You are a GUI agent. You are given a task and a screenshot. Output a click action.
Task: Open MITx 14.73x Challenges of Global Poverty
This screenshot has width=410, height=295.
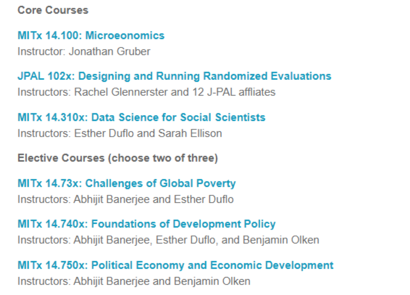126,183
